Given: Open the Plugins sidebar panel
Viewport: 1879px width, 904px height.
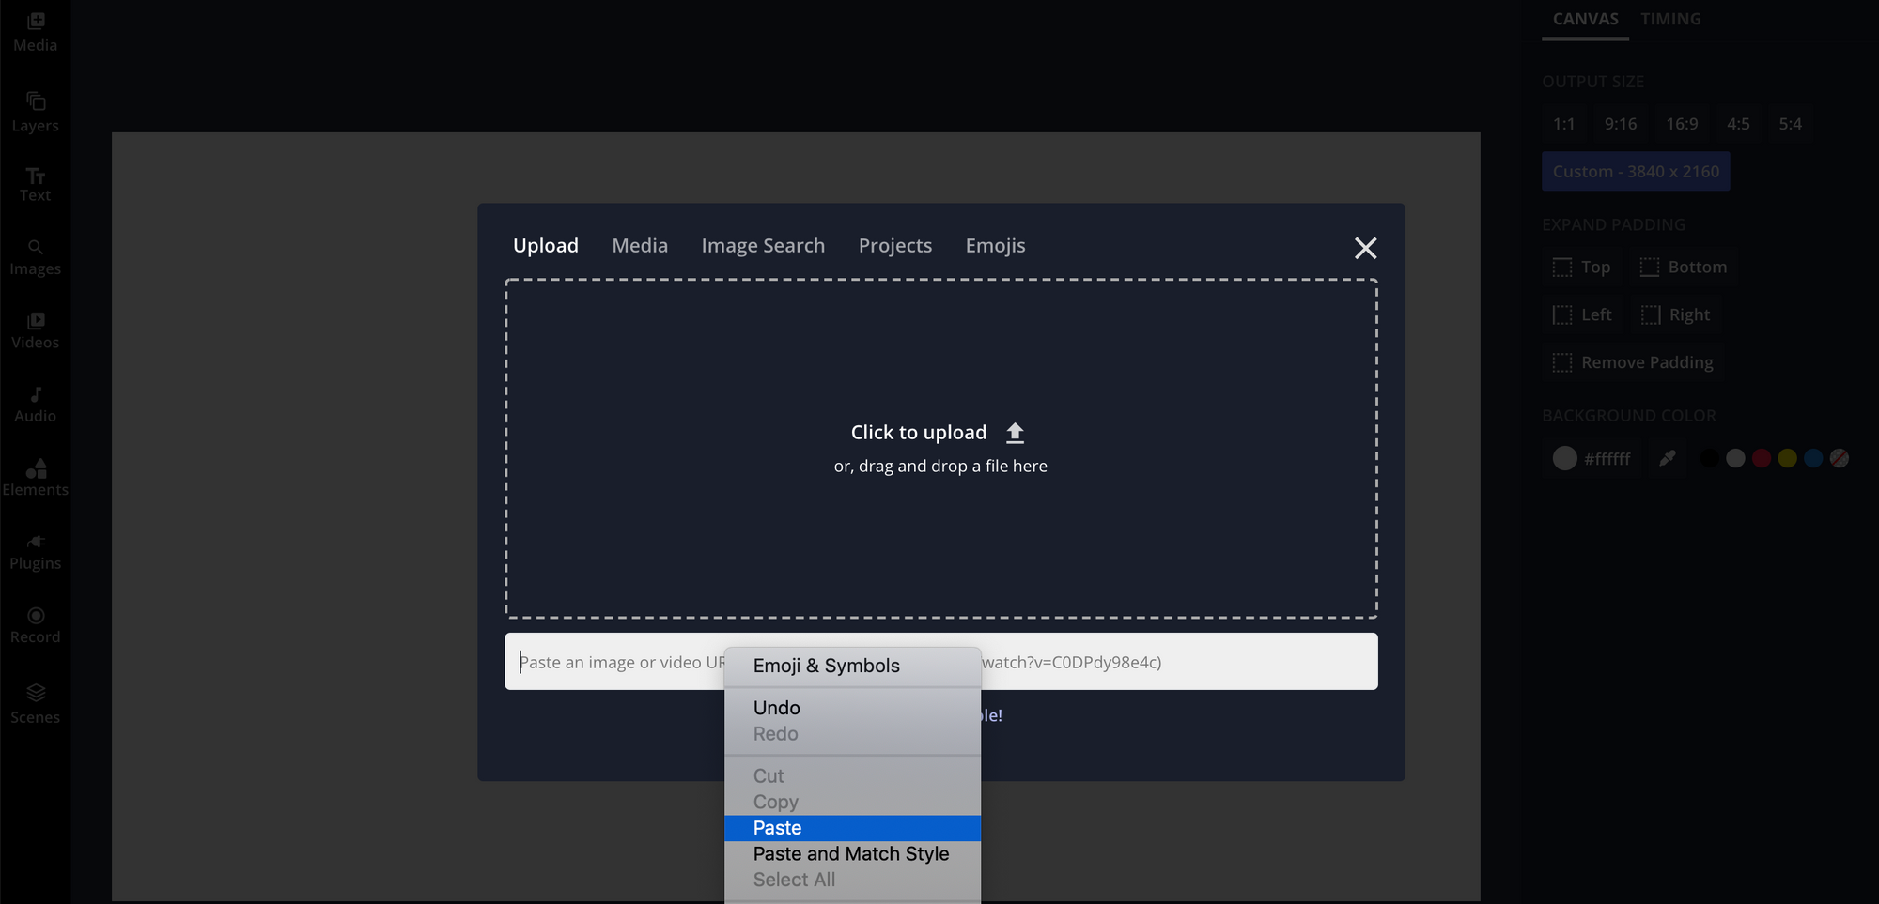Looking at the screenshot, I should [x=35, y=552].
